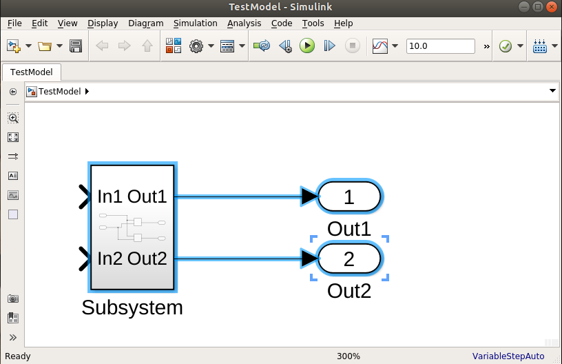The height and width of the screenshot is (364, 562).
Task: Select the Out2 outport block
Action: [349, 259]
